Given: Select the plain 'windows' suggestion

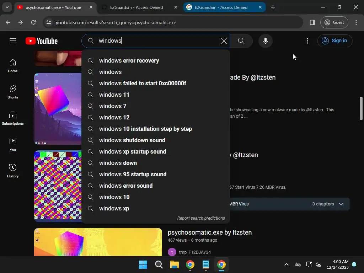Looking at the screenshot, I should 156,72.
